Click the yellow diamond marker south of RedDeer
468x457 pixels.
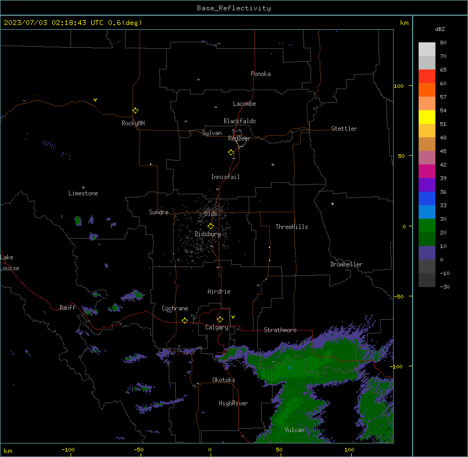pyautogui.click(x=231, y=153)
